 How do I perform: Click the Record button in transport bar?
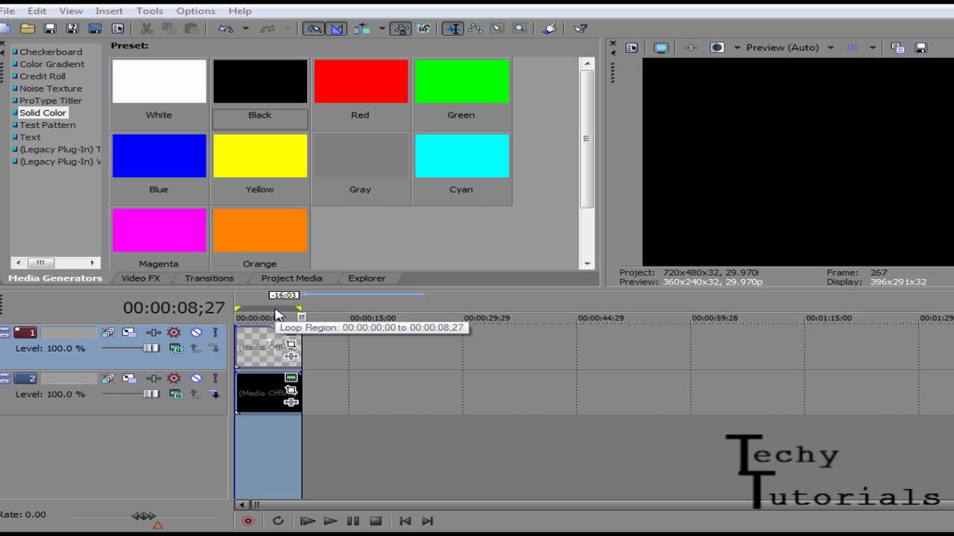point(248,521)
